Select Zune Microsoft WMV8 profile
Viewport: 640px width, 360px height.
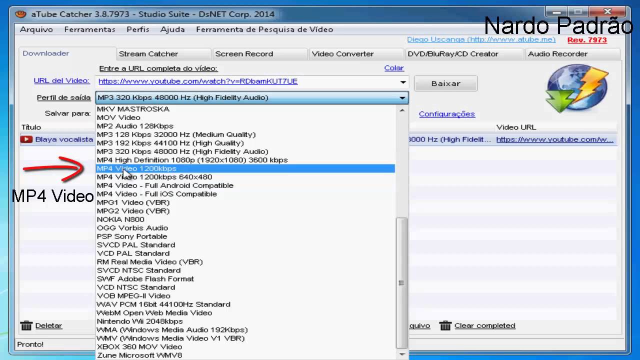pos(245,355)
